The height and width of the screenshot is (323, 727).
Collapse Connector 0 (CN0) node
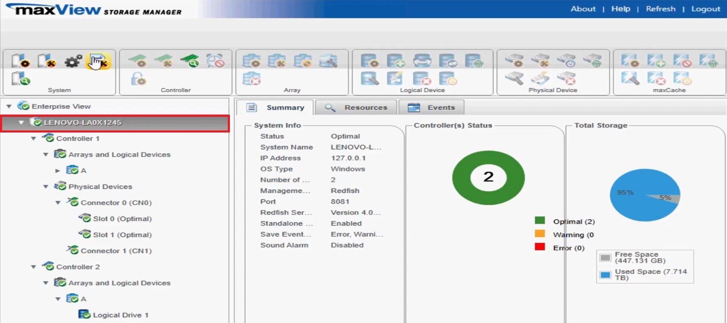[58, 203]
